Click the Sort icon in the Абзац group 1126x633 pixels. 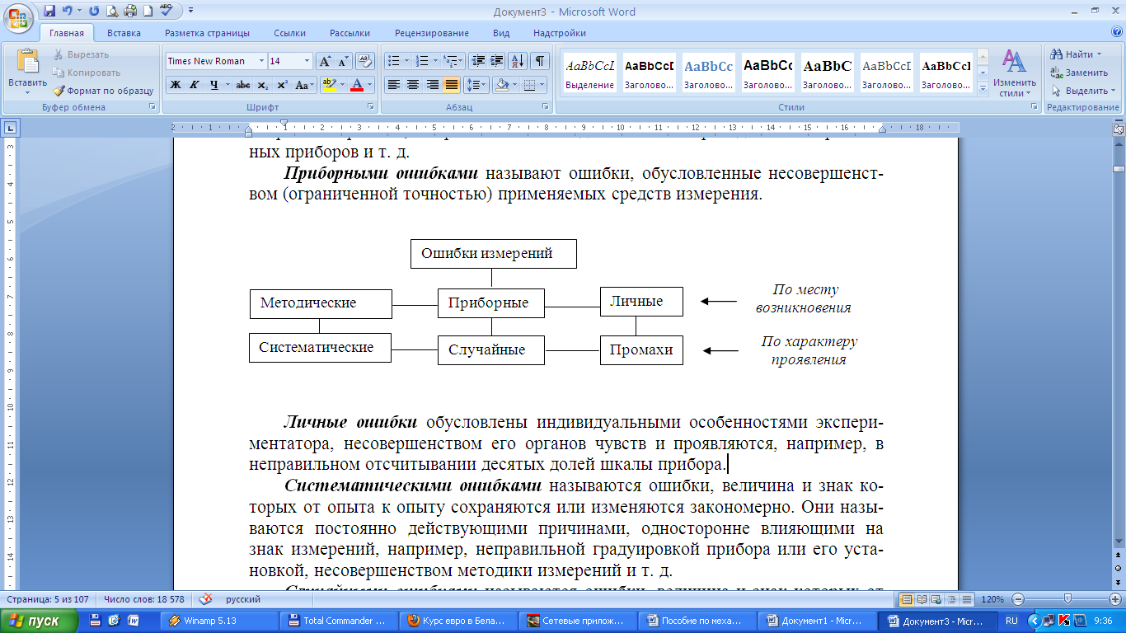[x=518, y=61]
